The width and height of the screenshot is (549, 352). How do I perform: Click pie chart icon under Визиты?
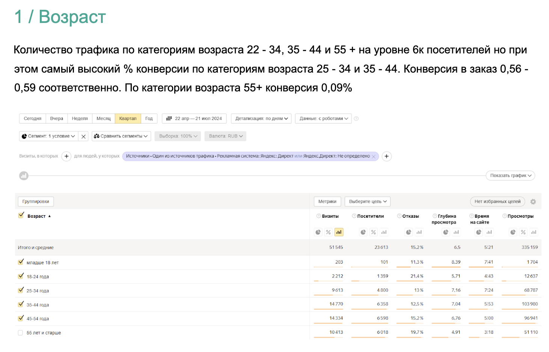point(318,232)
